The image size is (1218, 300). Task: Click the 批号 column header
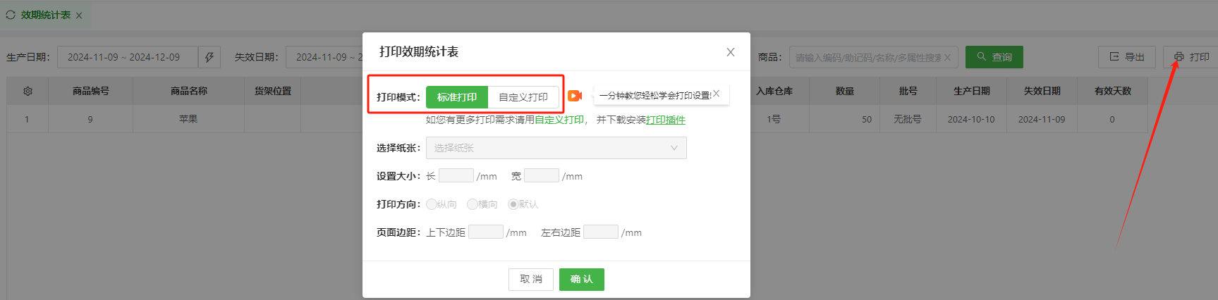(x=908, y=91)
